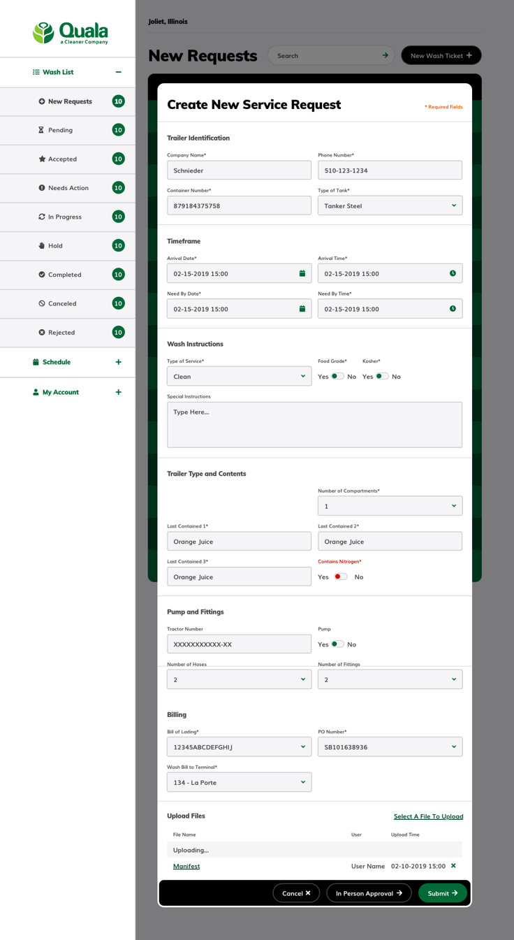
Task: Click the Quala logo
Action: [71, 33]
